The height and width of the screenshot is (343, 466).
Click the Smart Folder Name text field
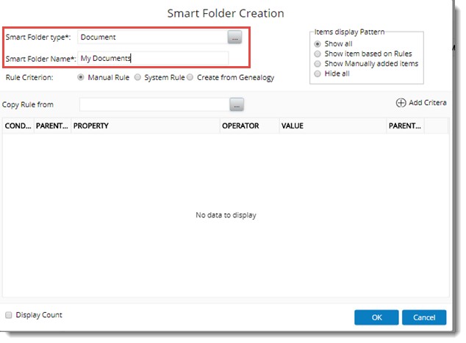point(153,58)
